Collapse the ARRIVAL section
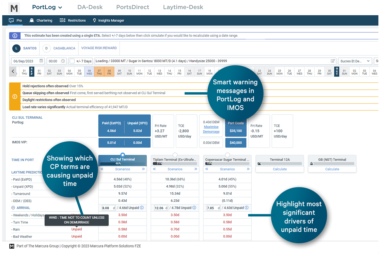The width and height of the screenshot is (380, 254). click(13, 208)
